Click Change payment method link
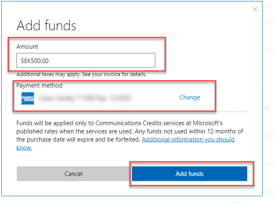 190,97
